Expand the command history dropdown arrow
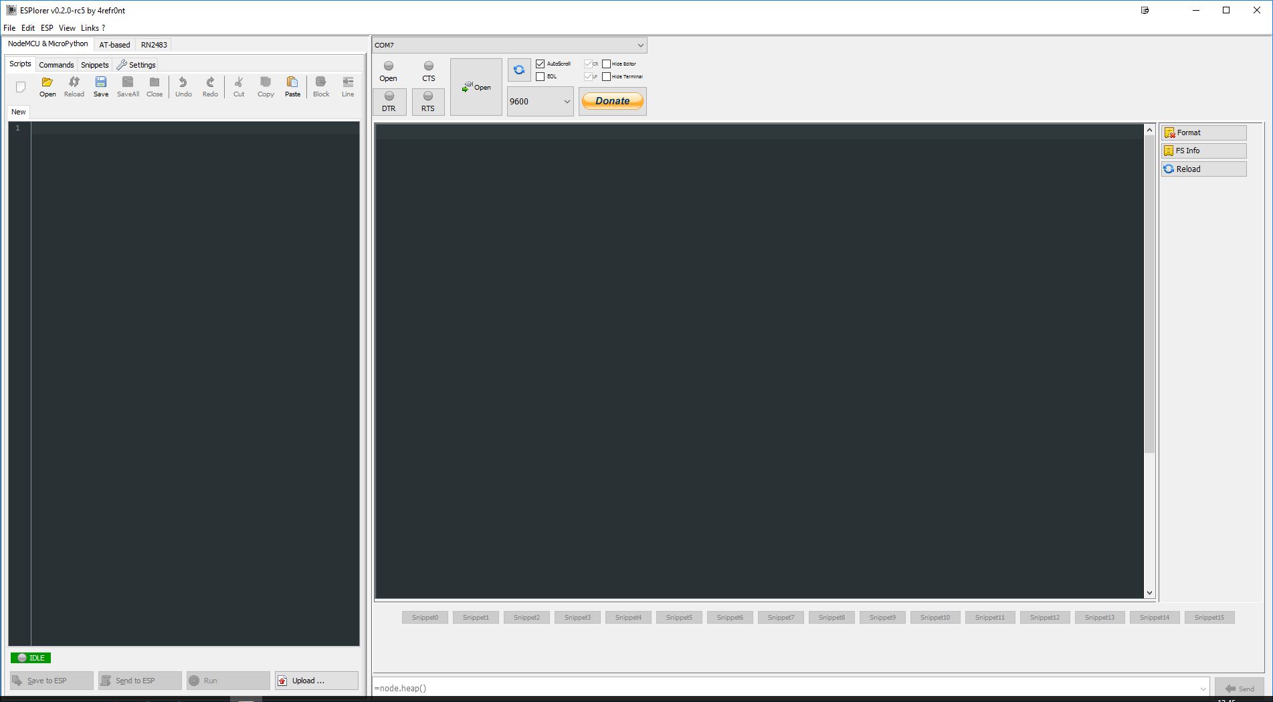Image resolution: width=1273 pixels, height=702 pixels. click(1203, 688)
